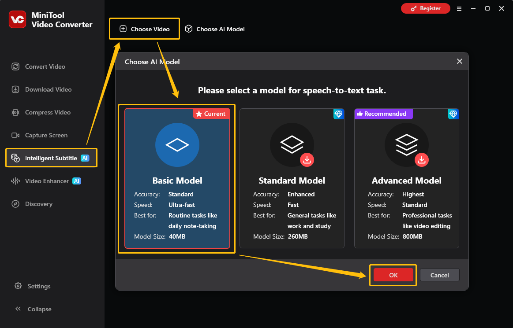513x328 pixels.
Task: Click the Current badge on Basic Model
Action: point(211,114)
